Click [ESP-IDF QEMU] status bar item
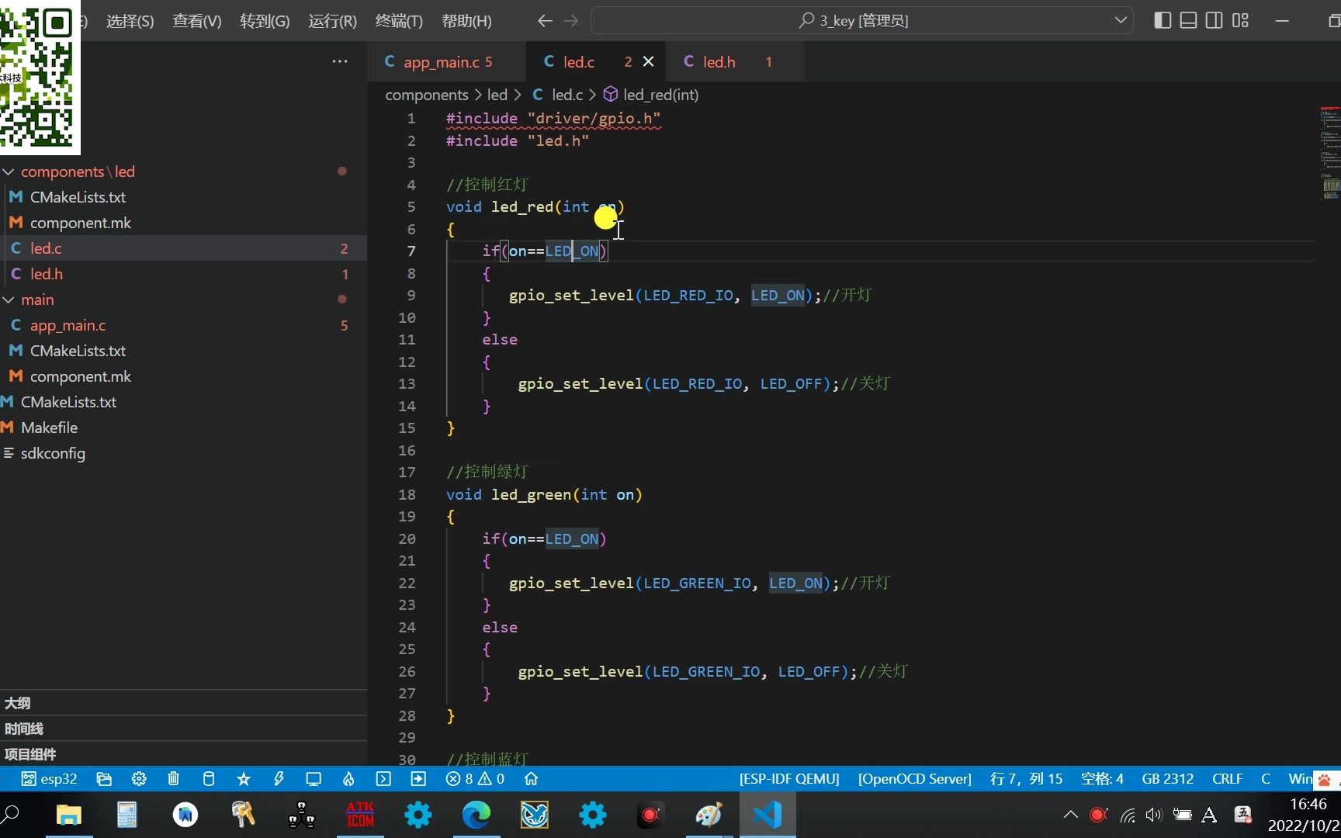Image resolution: width=1341 pixels, height=838 pixels. [789, 778]
